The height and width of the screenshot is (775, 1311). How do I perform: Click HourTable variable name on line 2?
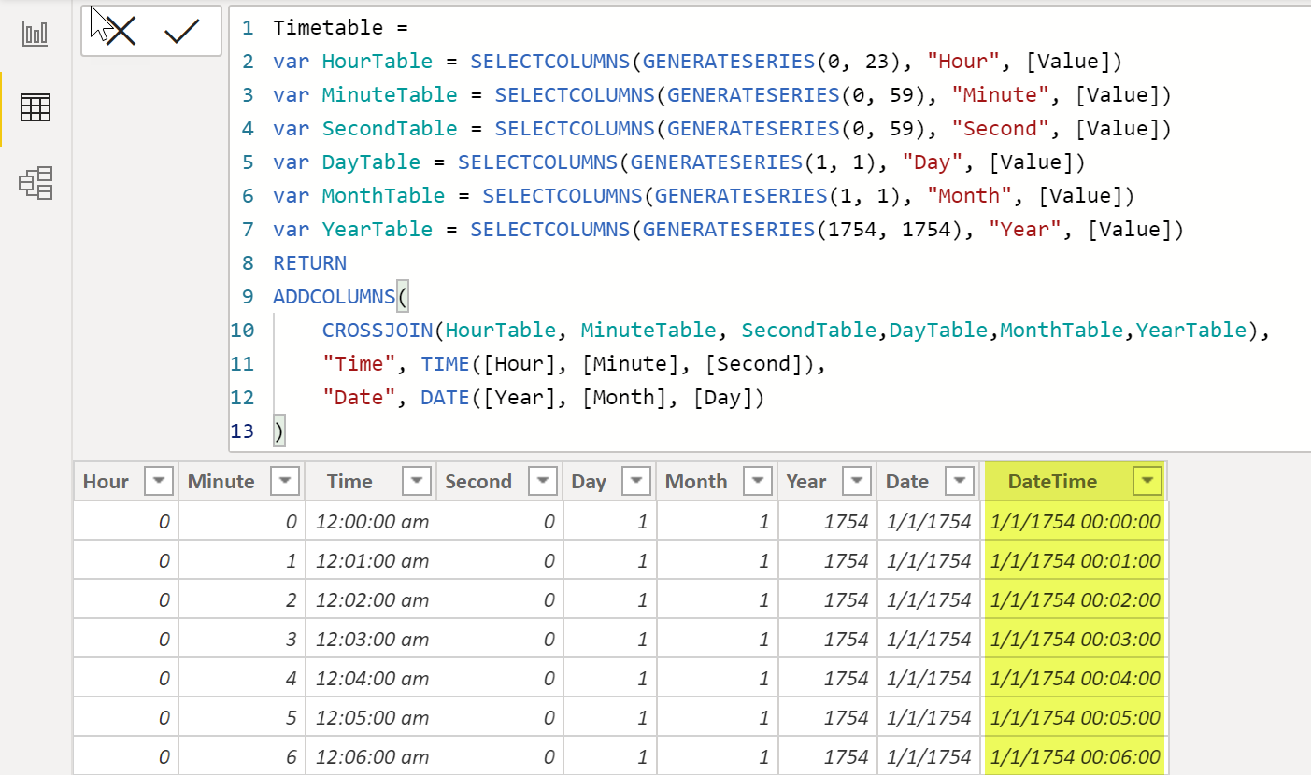(x=378, y=62)
